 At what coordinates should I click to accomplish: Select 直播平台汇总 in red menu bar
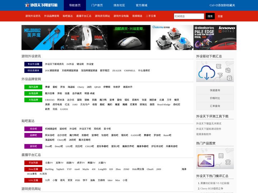[84, 16]
